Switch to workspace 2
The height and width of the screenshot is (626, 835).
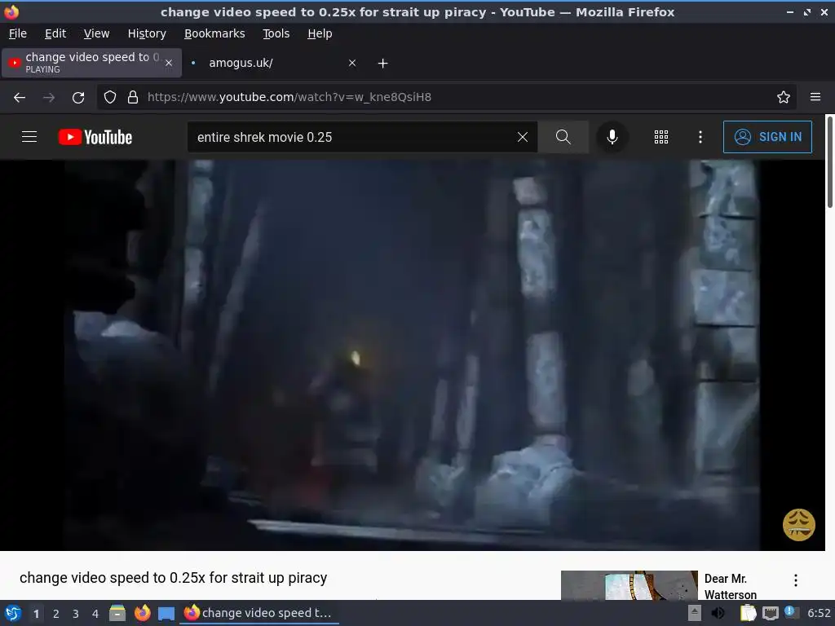(56, 613)
